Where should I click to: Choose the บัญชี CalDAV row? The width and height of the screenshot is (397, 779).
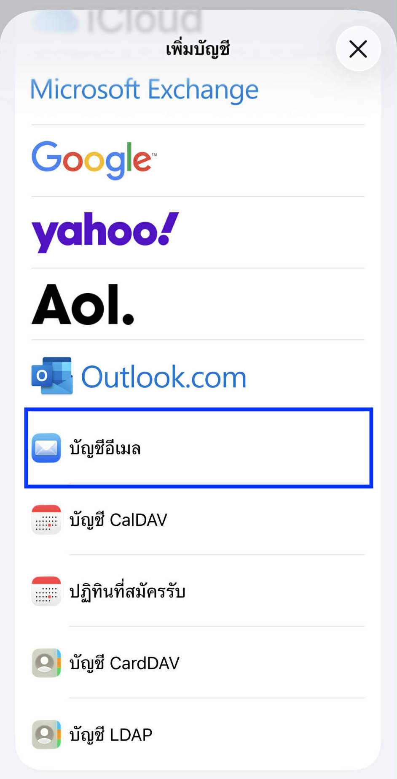pos(198,519)
